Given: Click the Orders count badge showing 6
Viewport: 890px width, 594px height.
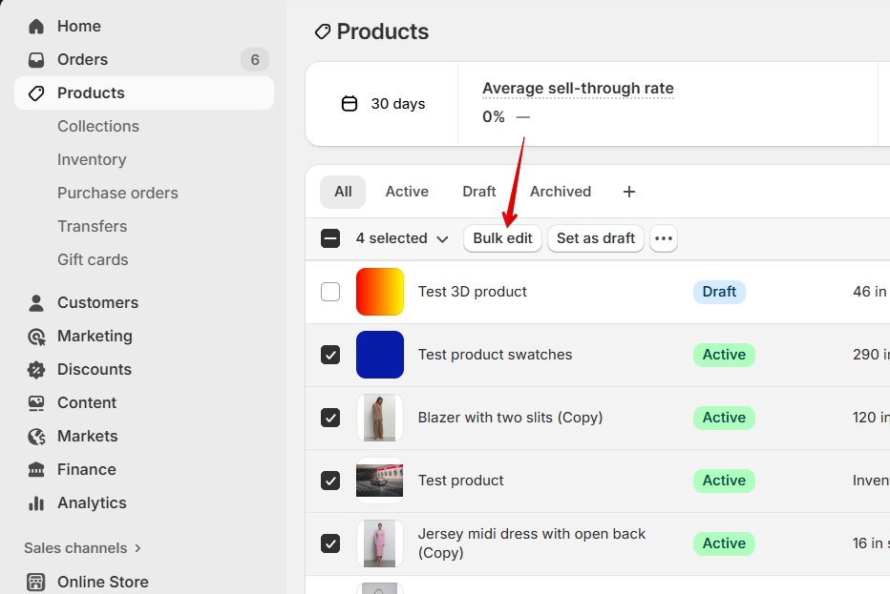Looking at the screenshot, I should pos(255,59).
